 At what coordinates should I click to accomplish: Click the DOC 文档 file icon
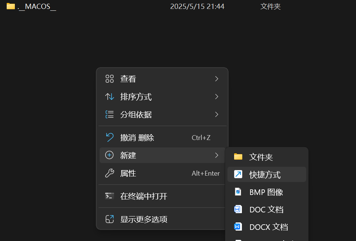coord(238,209)
